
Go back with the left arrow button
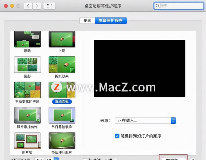tap(28, 6)
